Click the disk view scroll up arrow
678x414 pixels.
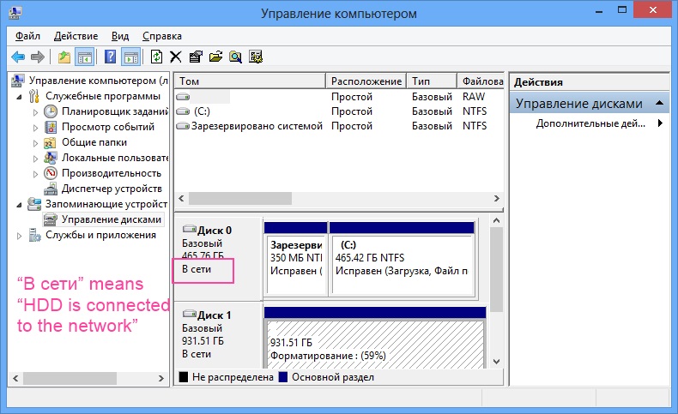point(496,220)
